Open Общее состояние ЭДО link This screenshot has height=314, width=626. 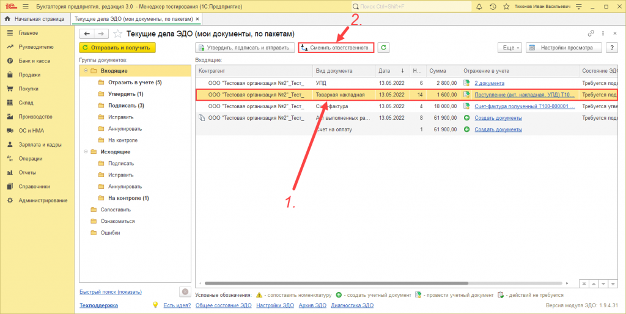(x=223, y=305)
